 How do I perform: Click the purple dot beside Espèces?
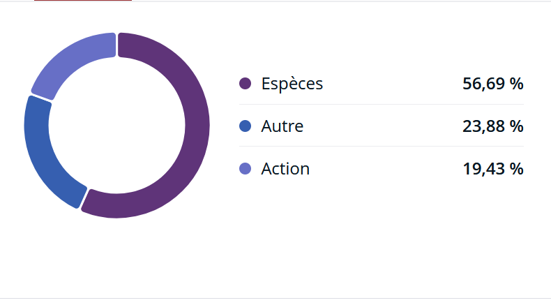[245, 84]
